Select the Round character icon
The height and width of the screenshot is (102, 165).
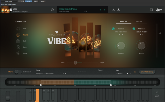[x=18, y=35]
